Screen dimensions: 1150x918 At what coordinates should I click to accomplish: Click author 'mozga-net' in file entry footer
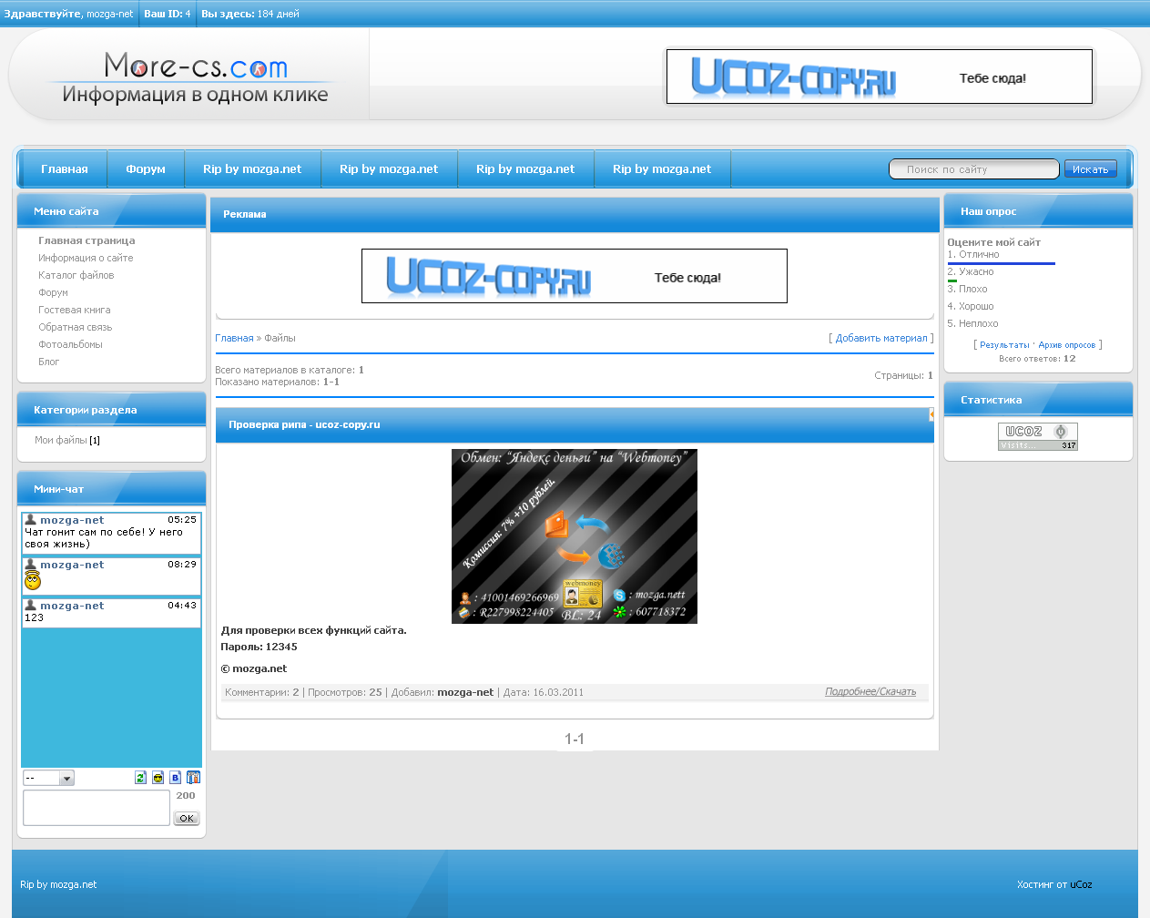point(465,692)
